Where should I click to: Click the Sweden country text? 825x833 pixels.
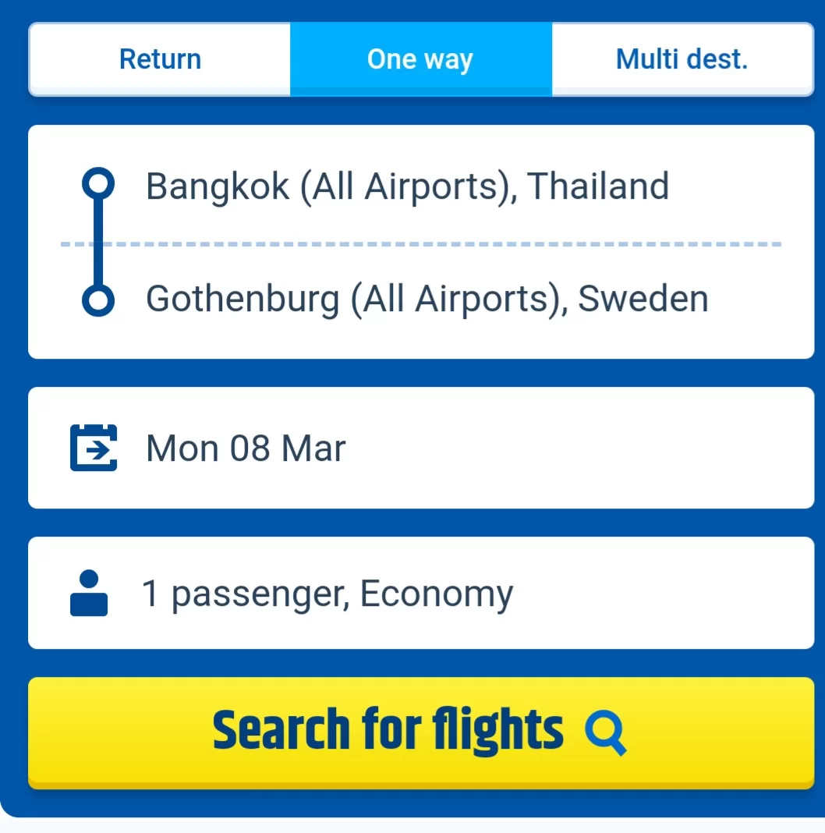coord(643,300)
